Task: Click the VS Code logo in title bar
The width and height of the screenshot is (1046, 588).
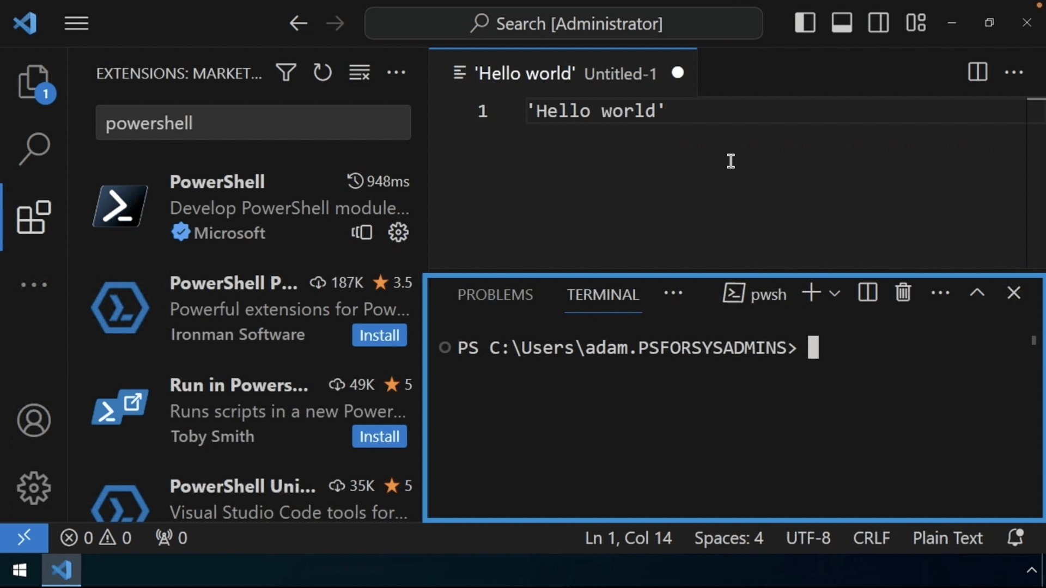Action: point(25,23)
